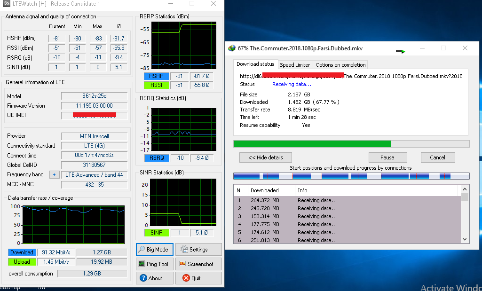Click the download rate 91.32 Mbit/s
Image resolution: width=482 pixels, height=291 pixels.
coord(56,252)
